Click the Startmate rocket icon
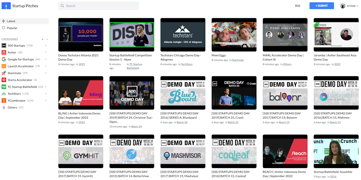 pyautogui.click(x=4, y=73)
